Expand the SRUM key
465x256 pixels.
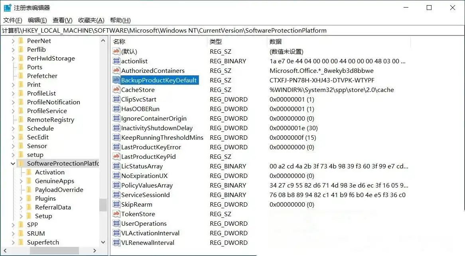pyautogui.click(x=13, y=234)
